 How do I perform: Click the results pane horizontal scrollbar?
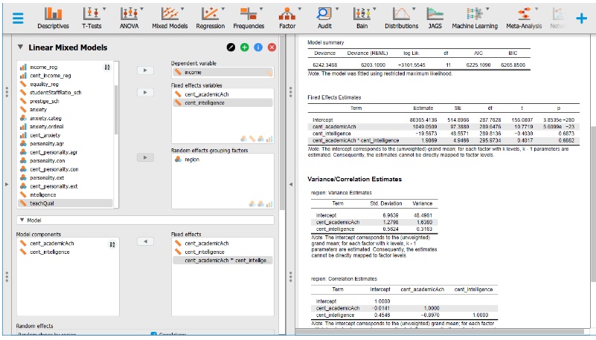pyautogui.click(x=440, y=332)
